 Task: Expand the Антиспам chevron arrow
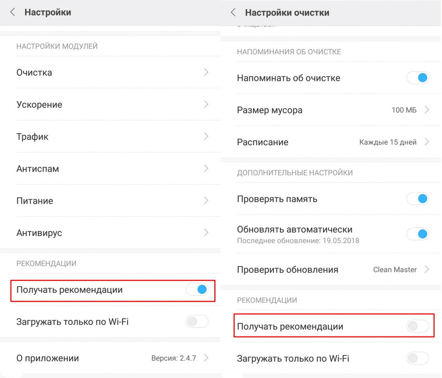tap(206, 168)
